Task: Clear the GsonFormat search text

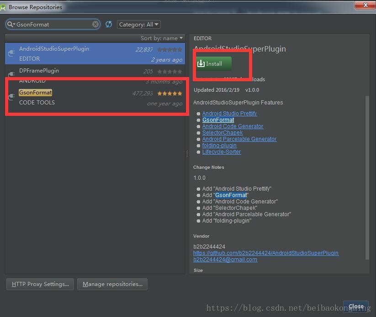Action: point(95,24)
